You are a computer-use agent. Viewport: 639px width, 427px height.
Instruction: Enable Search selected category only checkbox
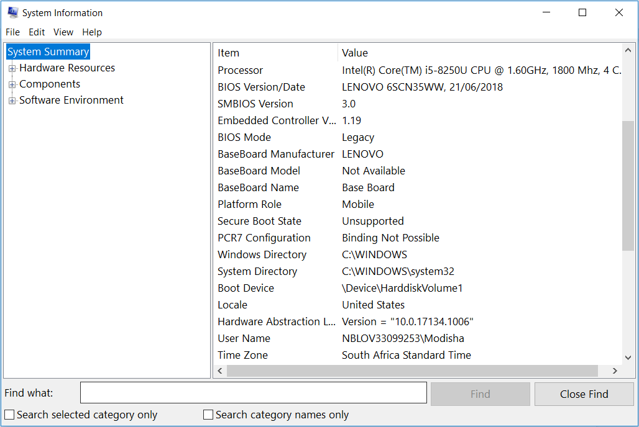click(x=9, y=415)
